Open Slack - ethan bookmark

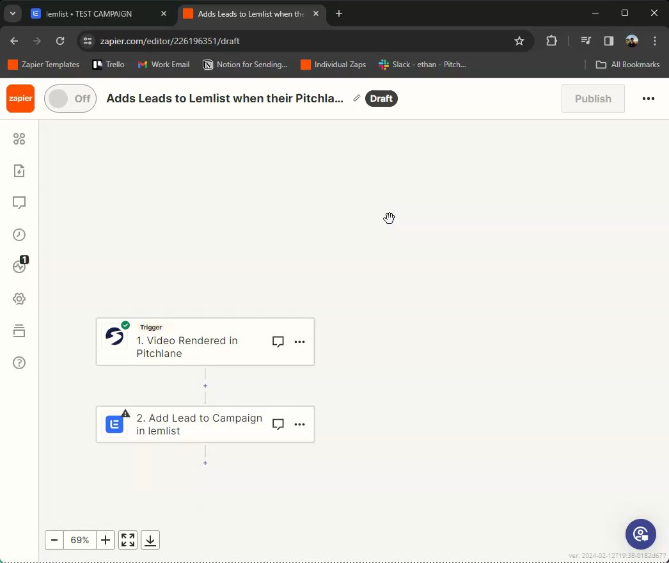[422, 65]
